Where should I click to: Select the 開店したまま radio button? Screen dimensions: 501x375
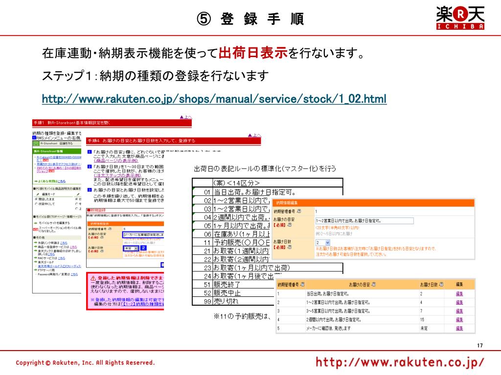(x=36, y=199)
